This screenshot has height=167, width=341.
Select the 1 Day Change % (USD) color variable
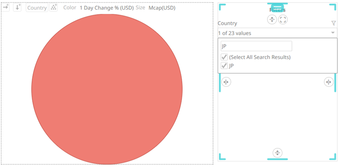106,8
